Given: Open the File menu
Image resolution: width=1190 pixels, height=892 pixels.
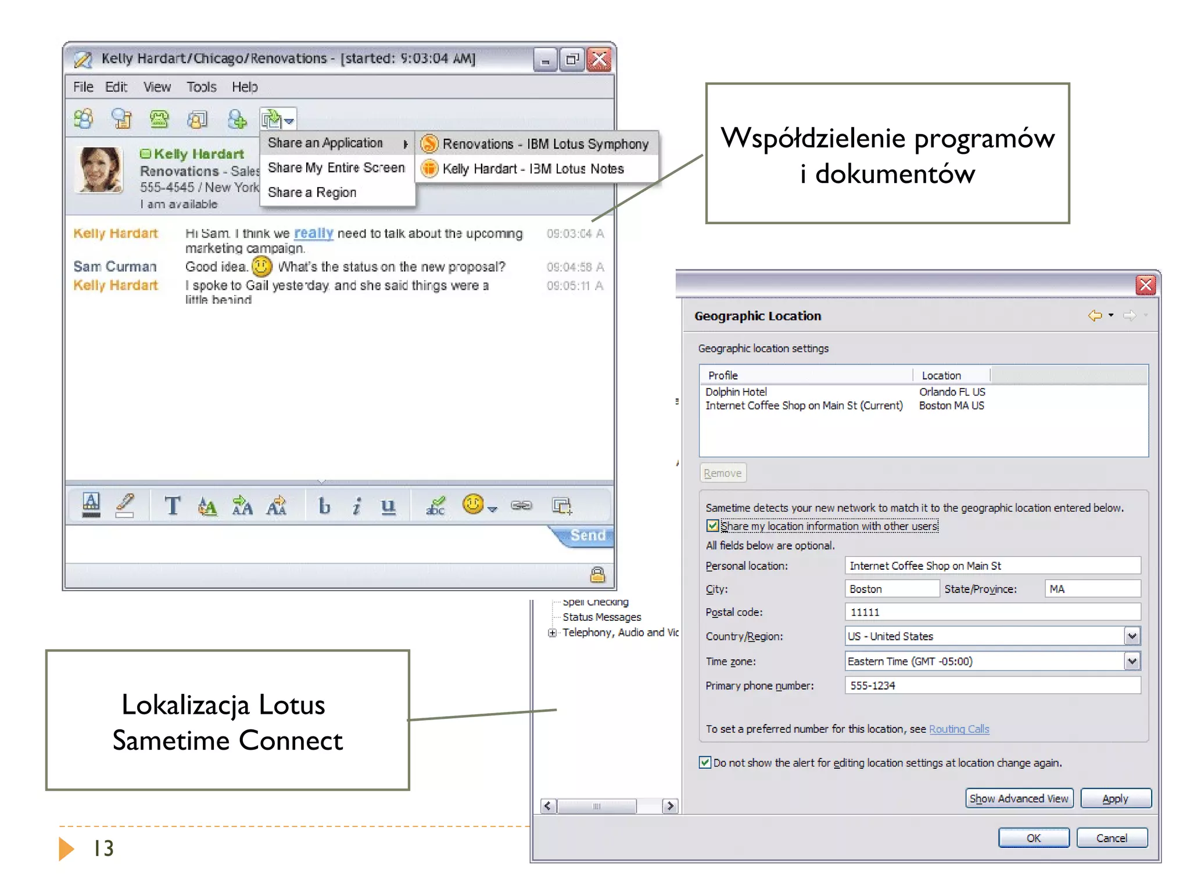Looking at the screenshot, I should 83,87.
